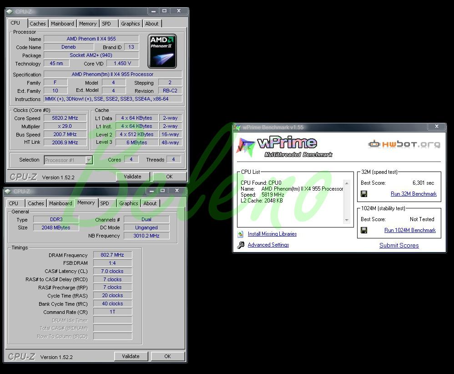Image resolution: width=454 pixels, height=374 pixels.
Task: Click the Core Speed value 5820.2 MHz
Action: tap(65, 118)
